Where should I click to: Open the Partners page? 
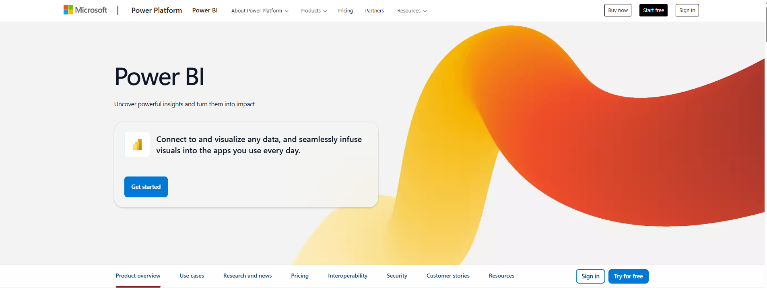pos(374,11)
